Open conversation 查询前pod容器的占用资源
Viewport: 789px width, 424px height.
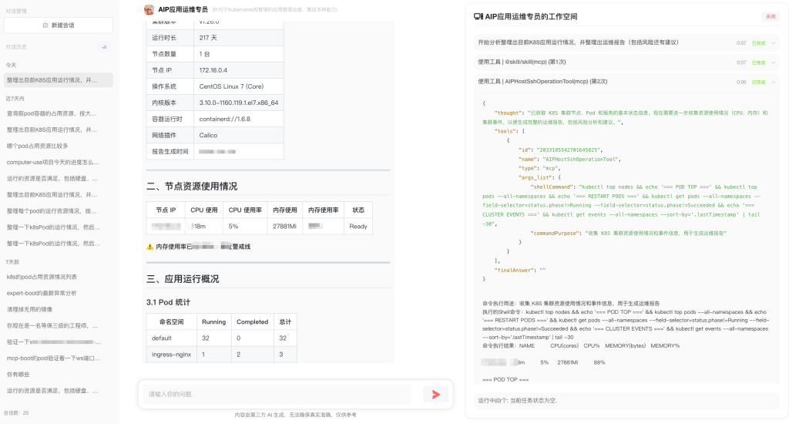(52, 113)
